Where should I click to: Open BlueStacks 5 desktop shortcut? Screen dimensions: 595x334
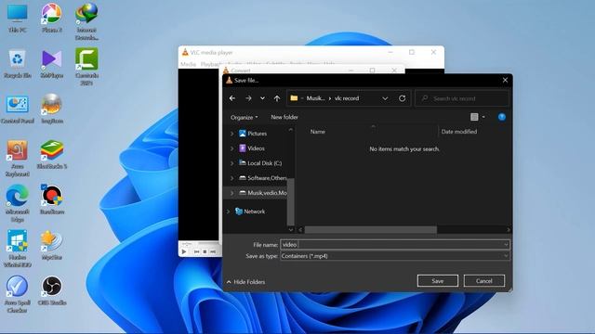coord(52,155)
